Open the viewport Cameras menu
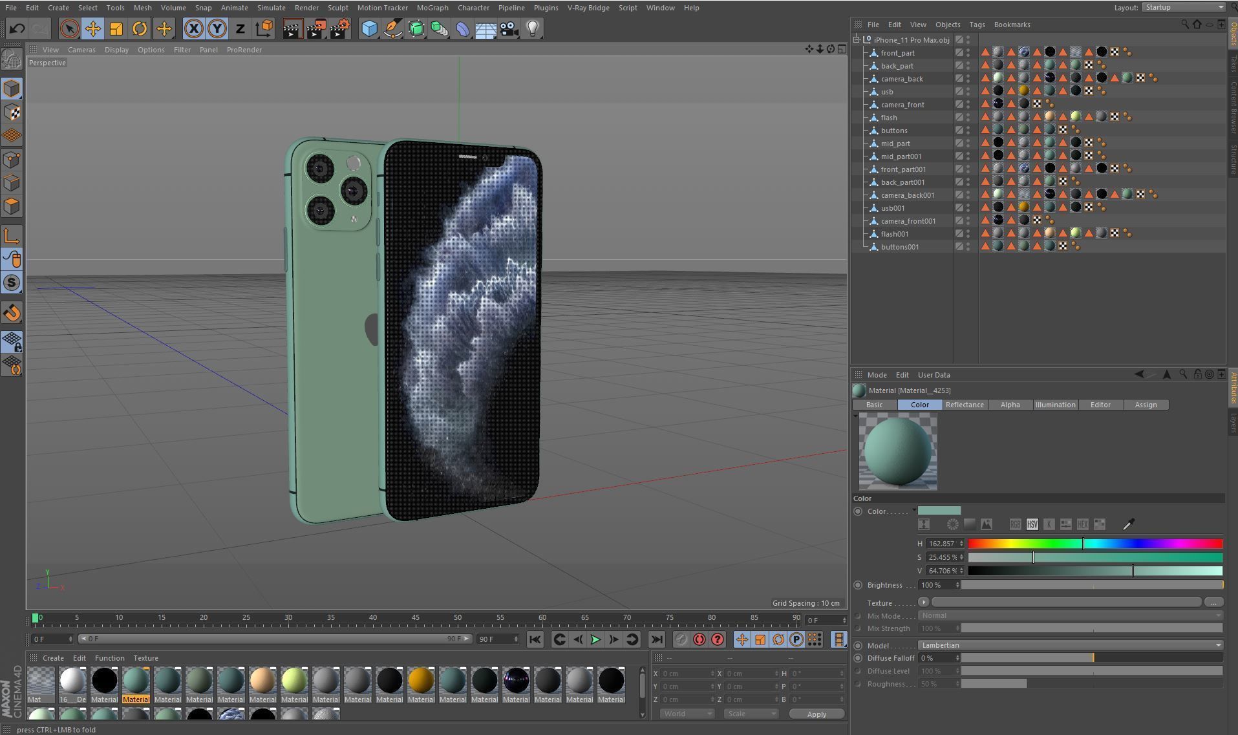The image size is (1238, 735). click(x=81, y=50)
